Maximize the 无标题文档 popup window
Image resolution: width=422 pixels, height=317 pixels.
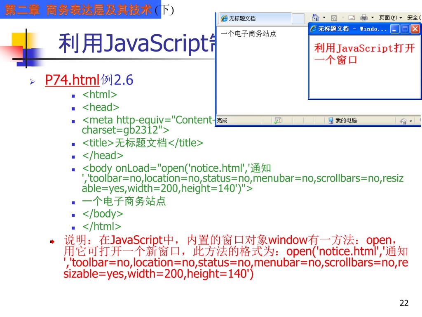pos(405,29)
